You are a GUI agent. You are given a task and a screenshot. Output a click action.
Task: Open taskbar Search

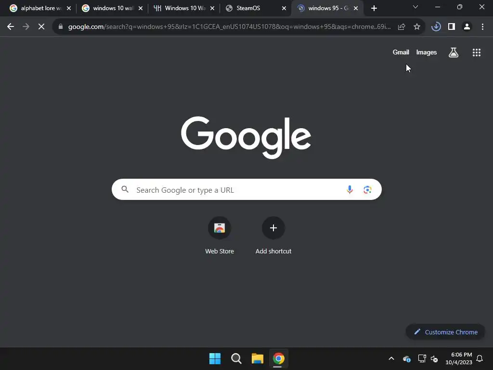pyautogui.click(x=236, y=358)
